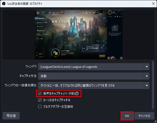Open the ウィンドウ dropdown arrow

click(147, 67)
